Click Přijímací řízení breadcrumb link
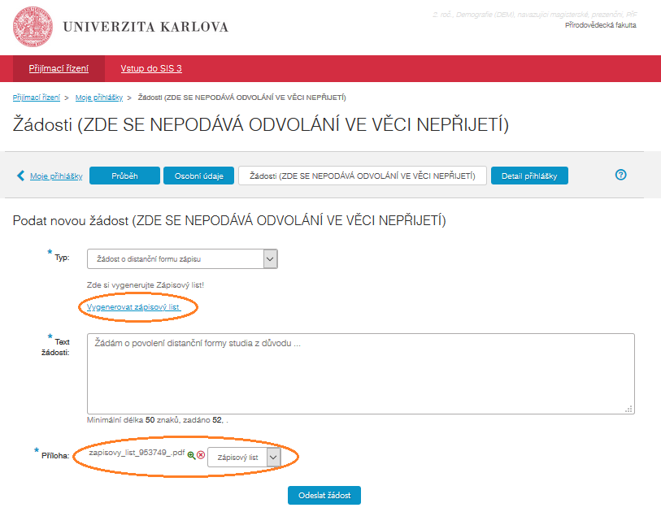Image resolution: width=661 pixels, height=512 pixels. [x=37, y=98]
